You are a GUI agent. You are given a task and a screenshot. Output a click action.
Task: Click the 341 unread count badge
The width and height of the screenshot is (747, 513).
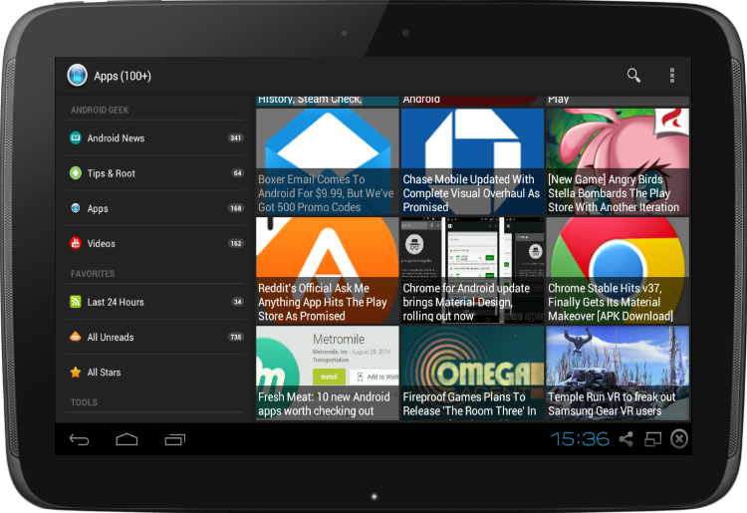(236, 138)
